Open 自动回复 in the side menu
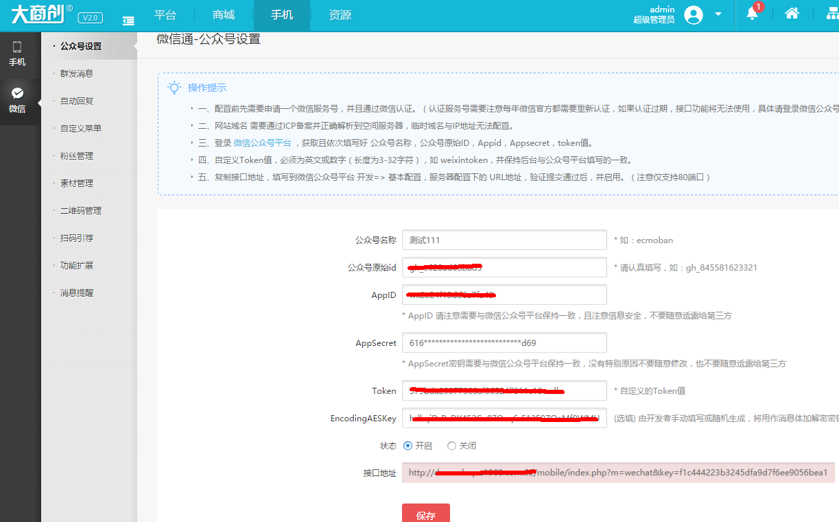839x522 pixels. pos(77,101)
